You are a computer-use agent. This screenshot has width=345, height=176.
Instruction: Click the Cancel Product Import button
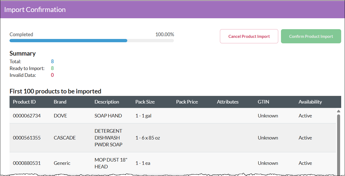(x=249, y=36)
